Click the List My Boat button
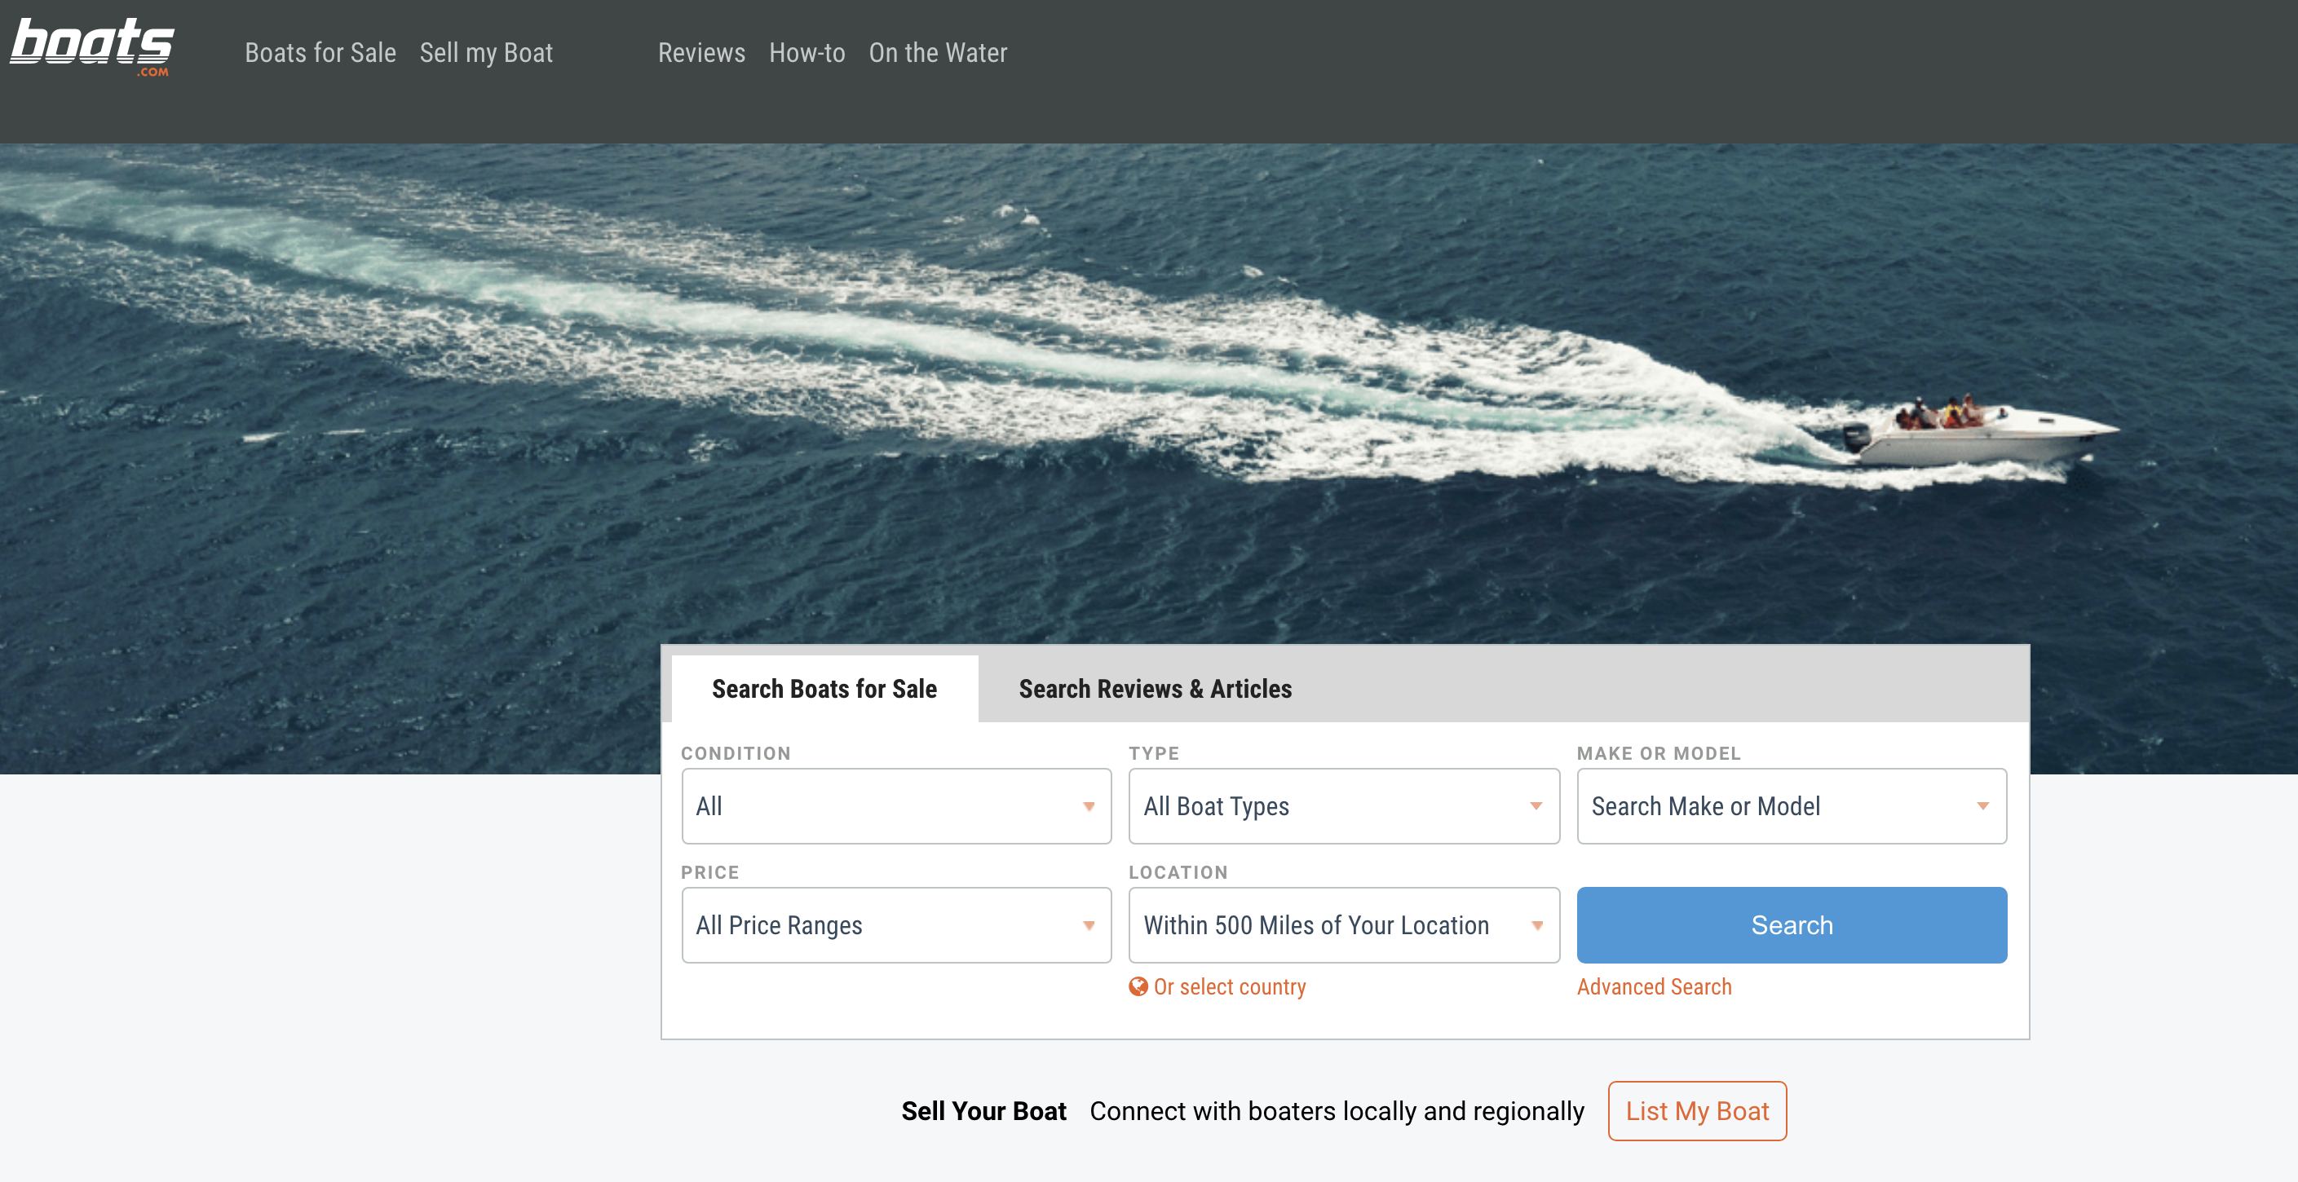This screenshot has height=1182, width=2298. pyautogui.click(x=1696, y=1110)
